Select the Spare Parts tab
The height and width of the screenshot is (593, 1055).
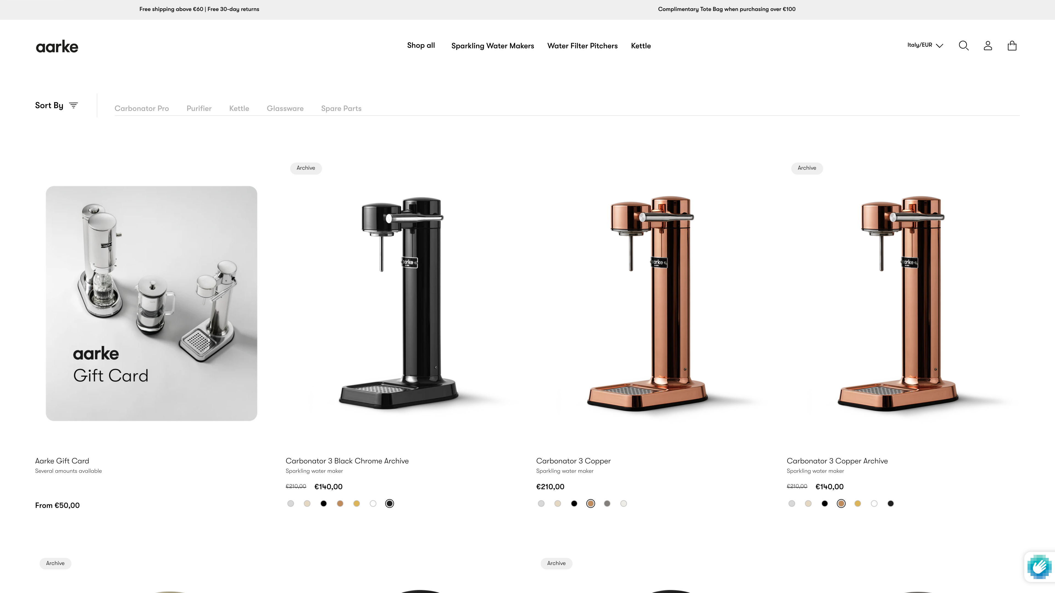pyautogui.click(x=341, y=108)
